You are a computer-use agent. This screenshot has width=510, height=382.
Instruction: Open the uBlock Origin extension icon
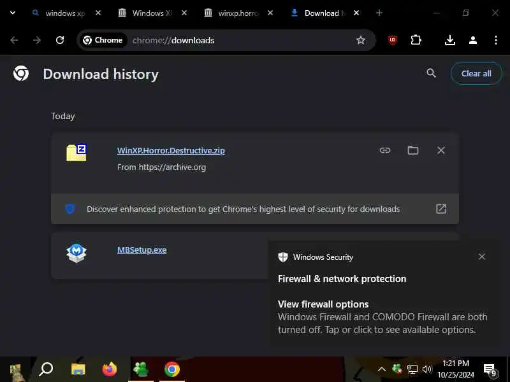393,40
